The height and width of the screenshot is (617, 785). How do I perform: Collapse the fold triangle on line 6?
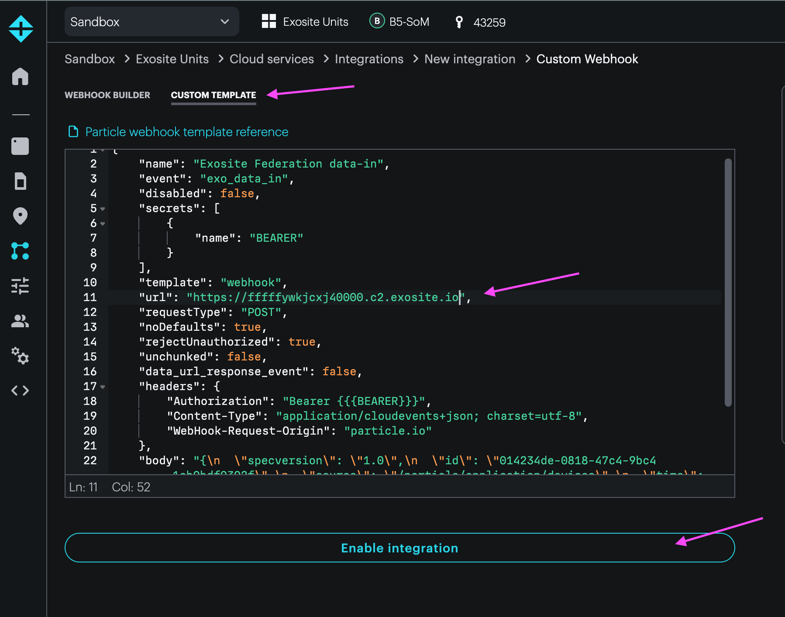coord(103,223)
